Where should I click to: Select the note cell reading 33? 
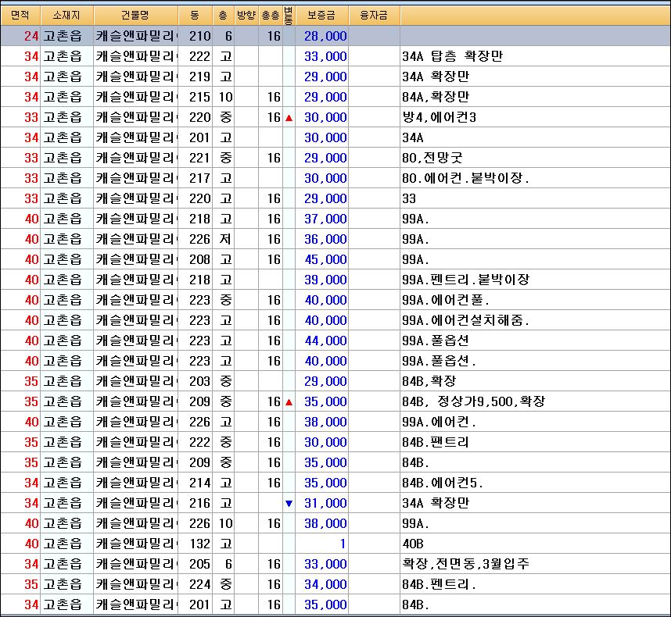[409, 198]
